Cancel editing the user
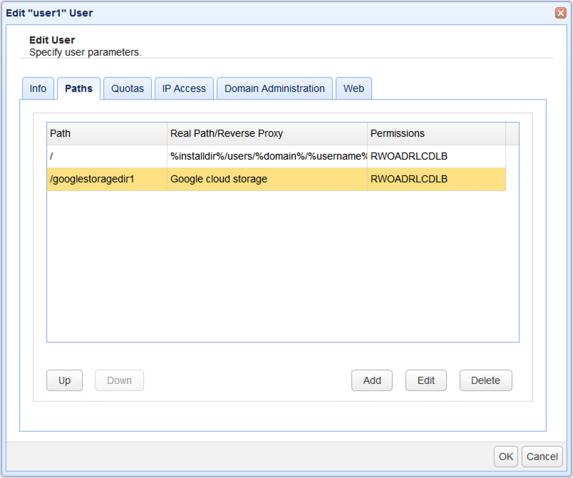The height and width of the screenshot is (478, 573). (x=542, y=456)
